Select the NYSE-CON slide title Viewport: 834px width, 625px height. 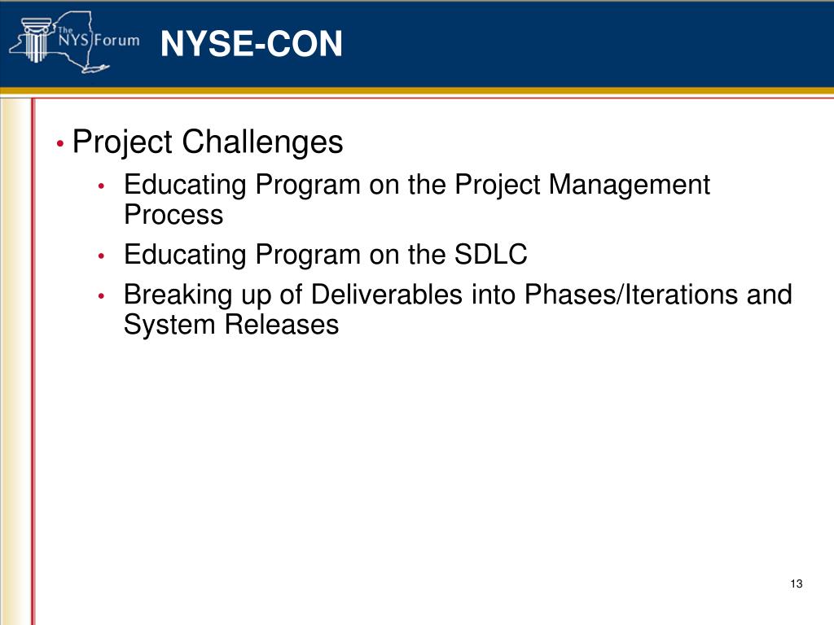pyautogui.click(x=252, y=43)
